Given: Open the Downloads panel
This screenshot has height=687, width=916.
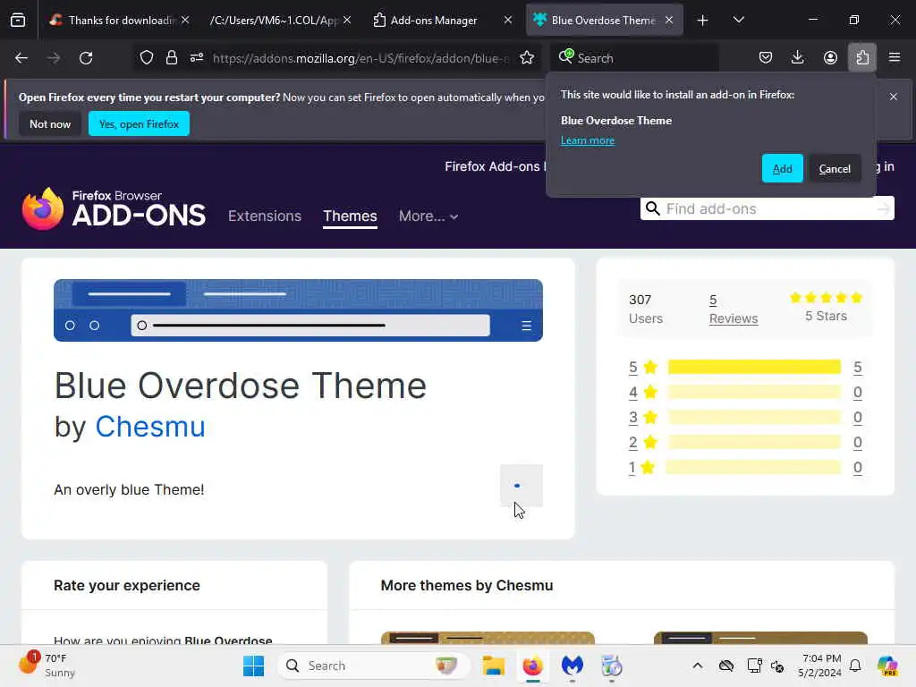Looking at the screenshot, I should (797, 58).
